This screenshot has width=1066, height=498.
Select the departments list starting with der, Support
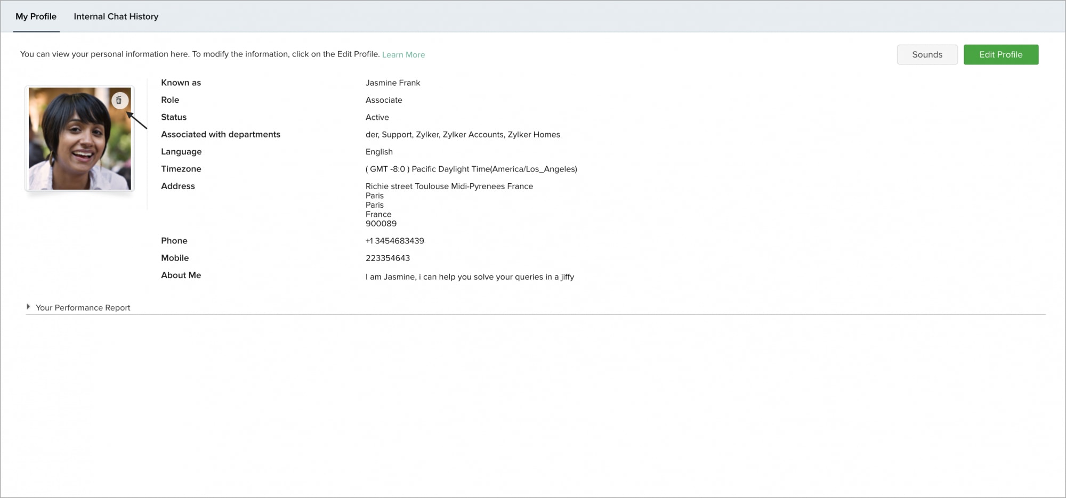tap(463, 134)
